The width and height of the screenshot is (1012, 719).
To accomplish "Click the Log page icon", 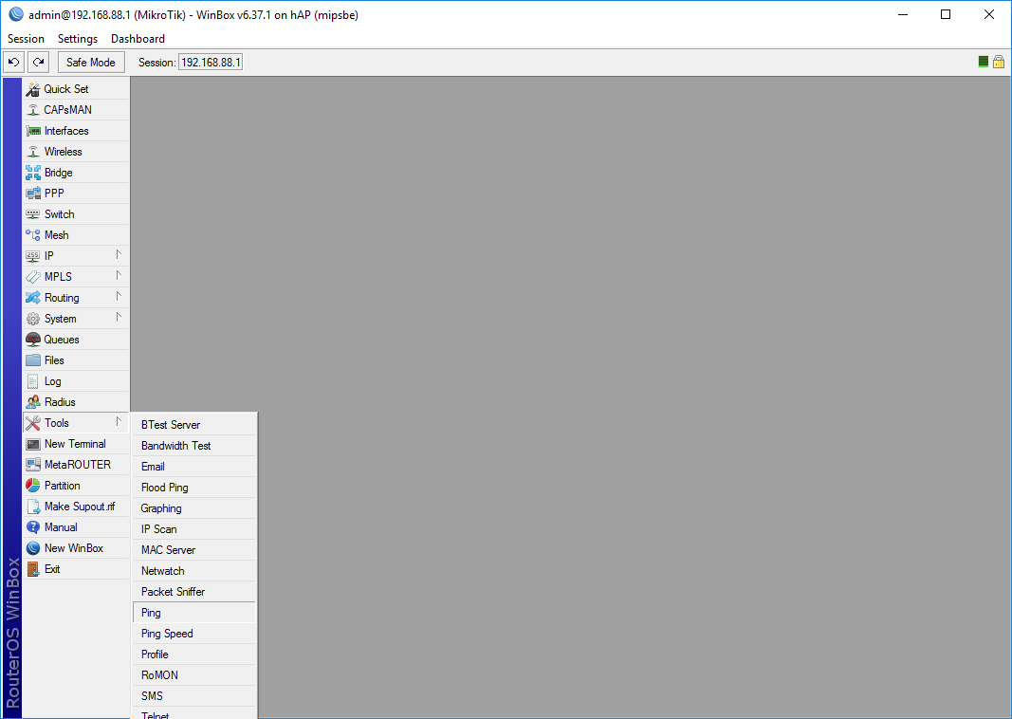I will pos(33,381).
